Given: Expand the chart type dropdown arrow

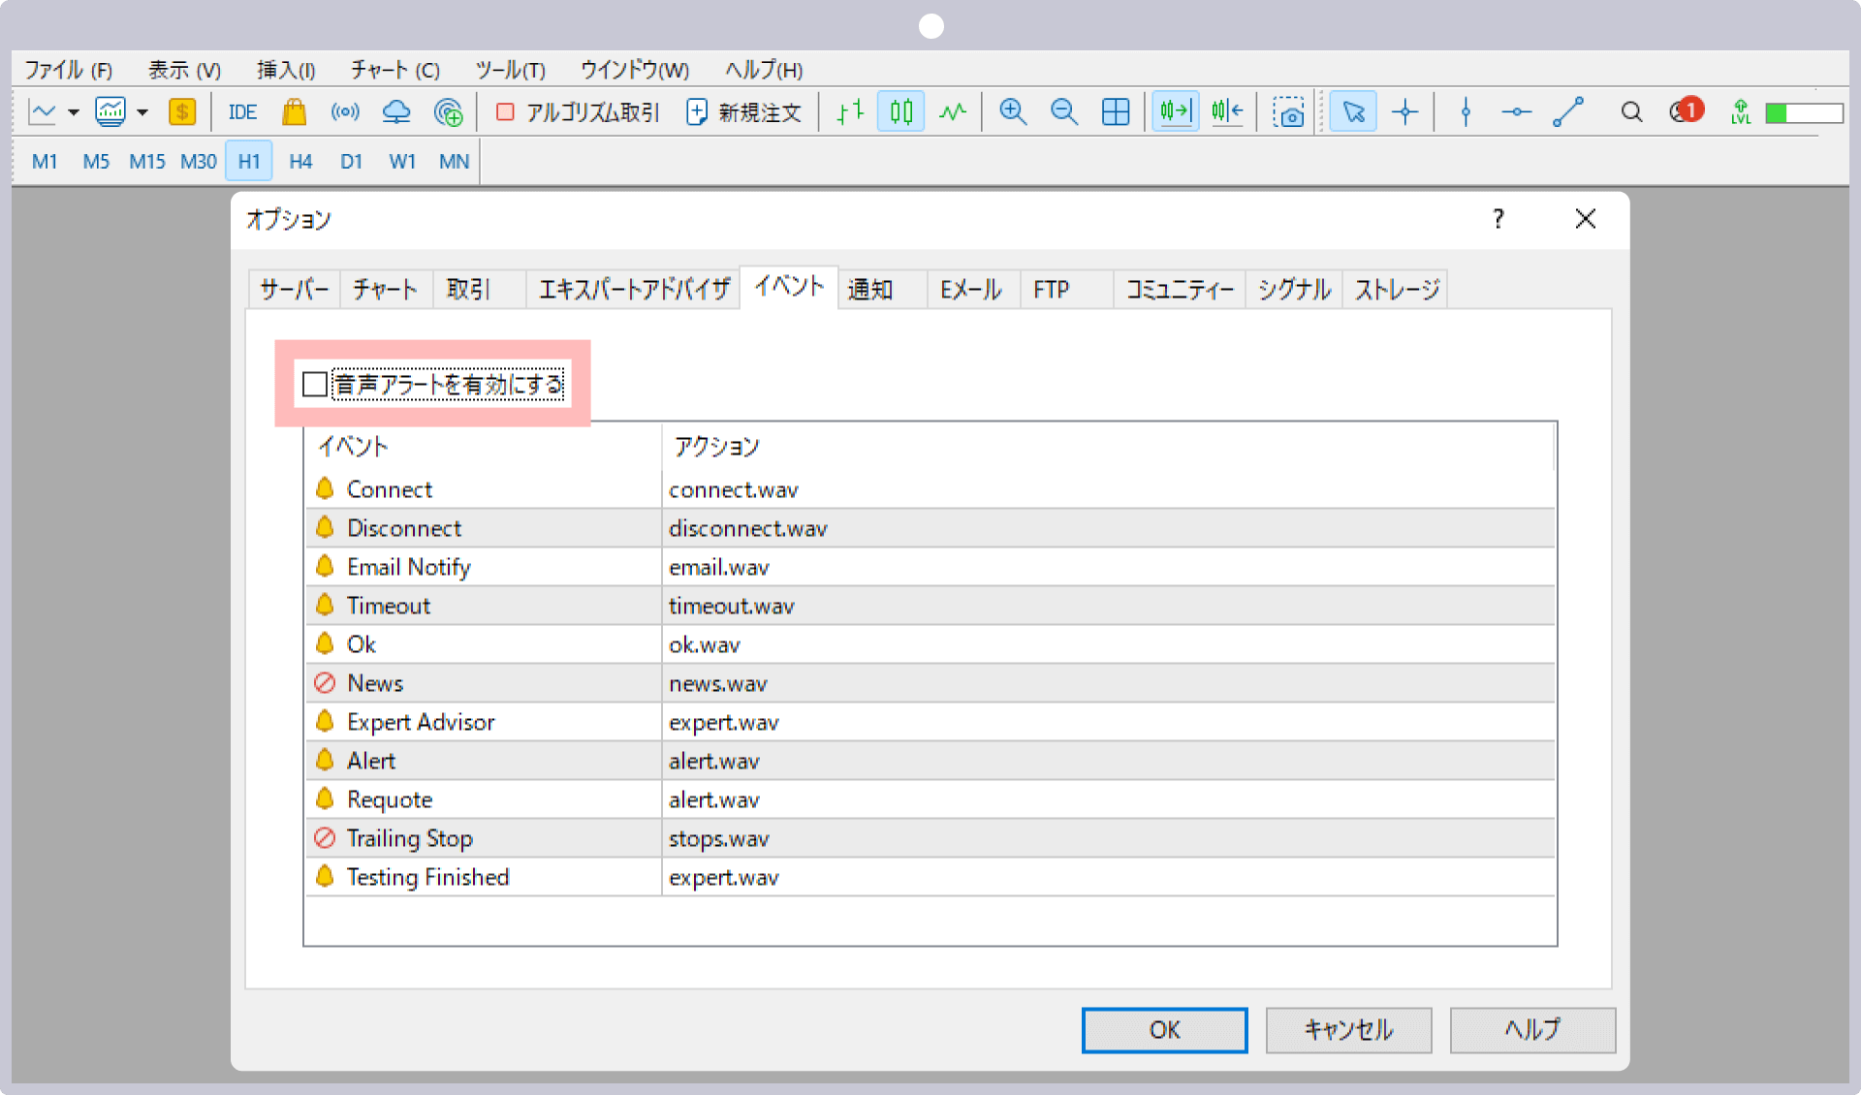Looking at the screenshot, I should tap(73, 112).
